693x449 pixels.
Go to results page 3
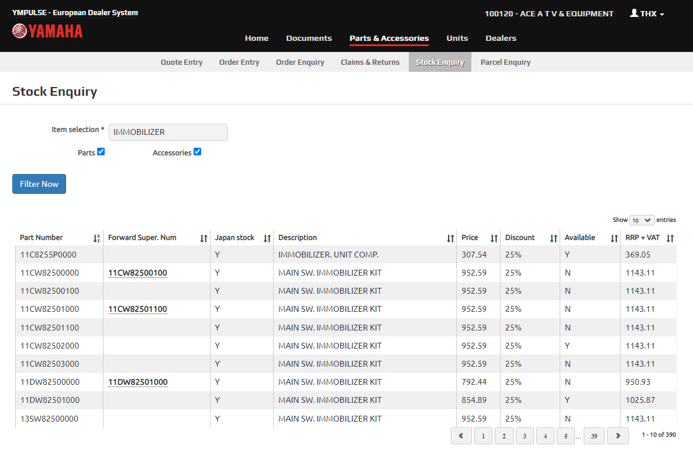[x=525, y=436]
